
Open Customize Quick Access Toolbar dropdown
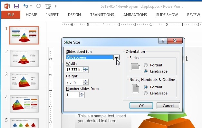pos(55,6)
